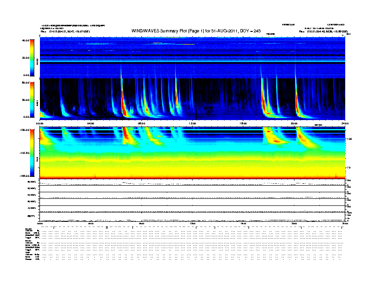
Task: Click the 12:00 tick under the RAD1 spectrogram
Action: pyautogui.click(x=192, y=123)
